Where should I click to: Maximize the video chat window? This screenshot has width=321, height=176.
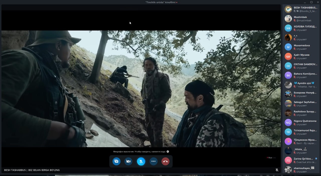(311, 2)
